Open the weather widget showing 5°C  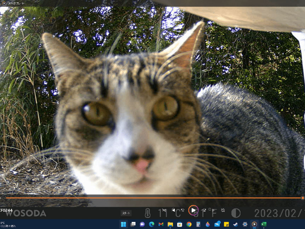[x=8, y=224]
